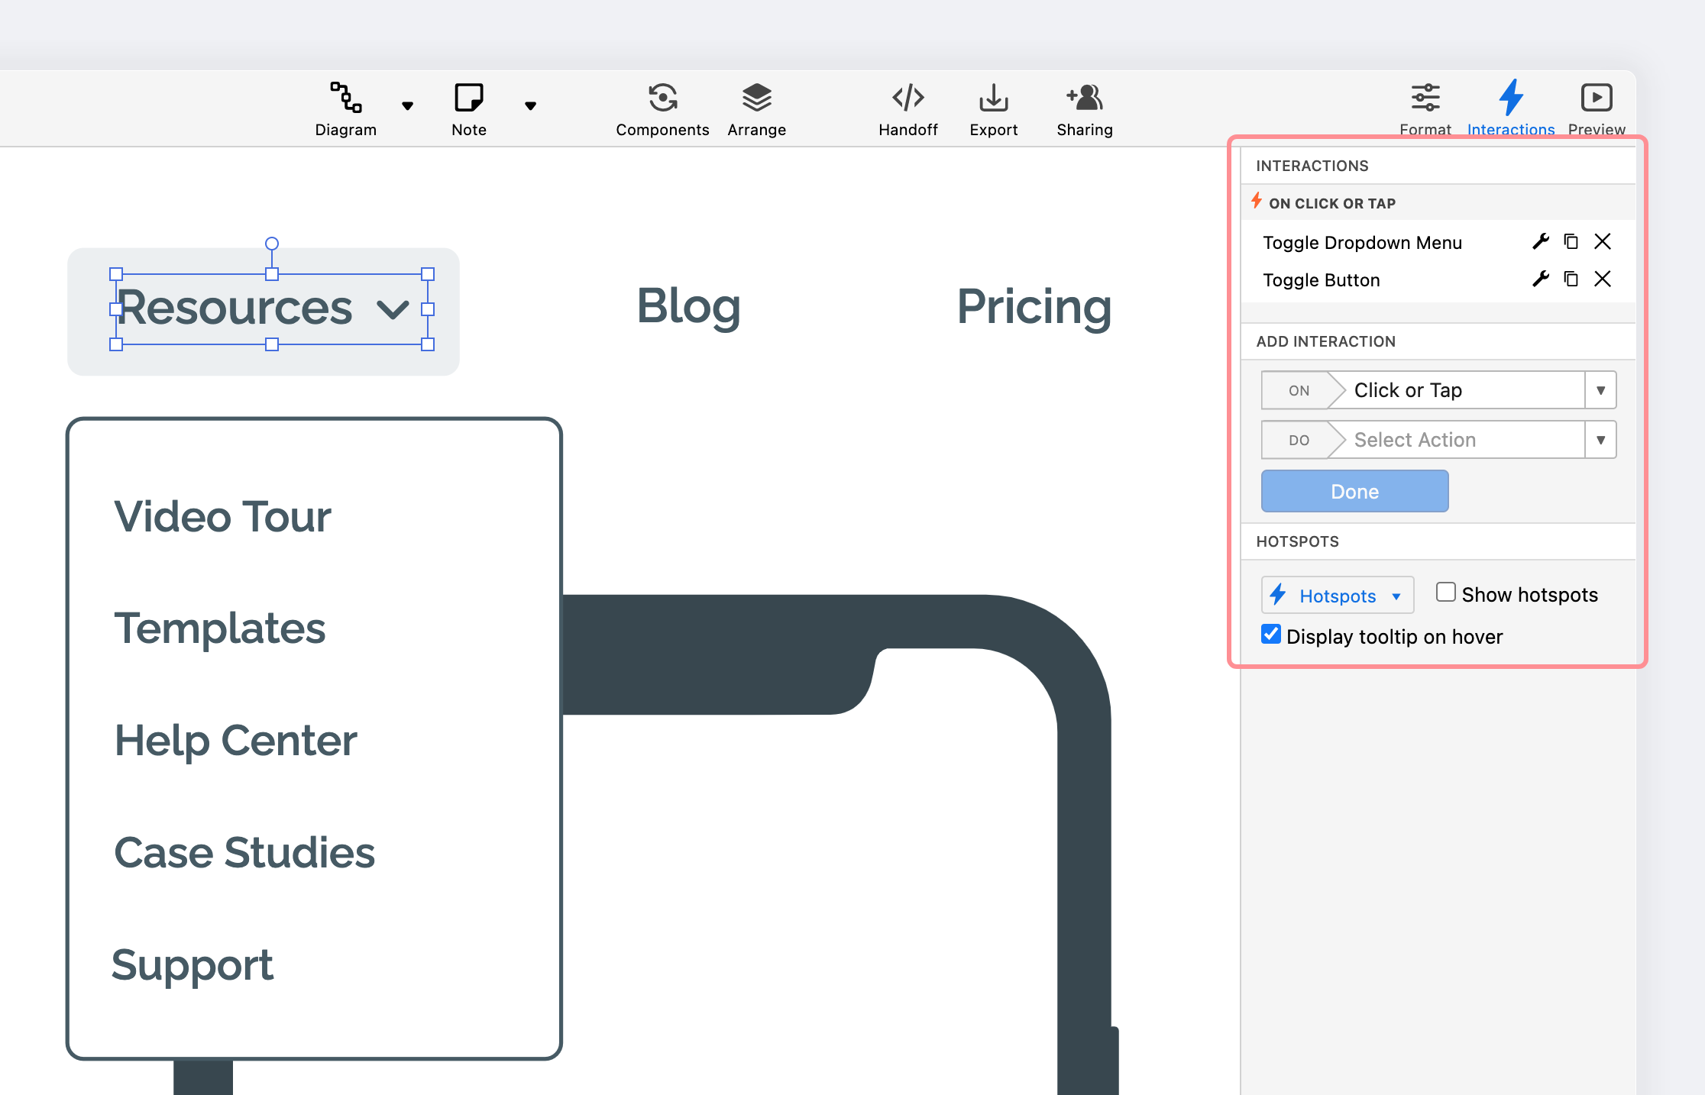Enable the Show hotspots checkbox
Screen dimensions: 1705x1095
pos(1445,593)
